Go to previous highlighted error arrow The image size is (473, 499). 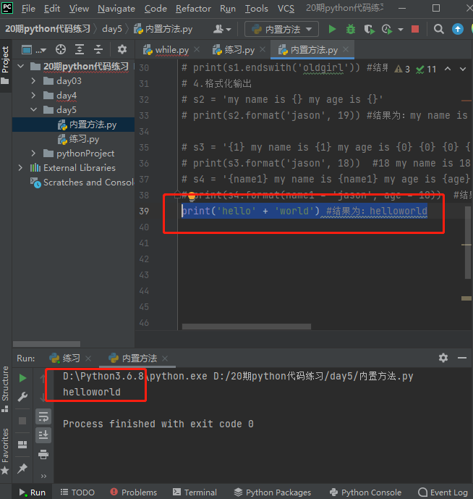pos(448,69)
